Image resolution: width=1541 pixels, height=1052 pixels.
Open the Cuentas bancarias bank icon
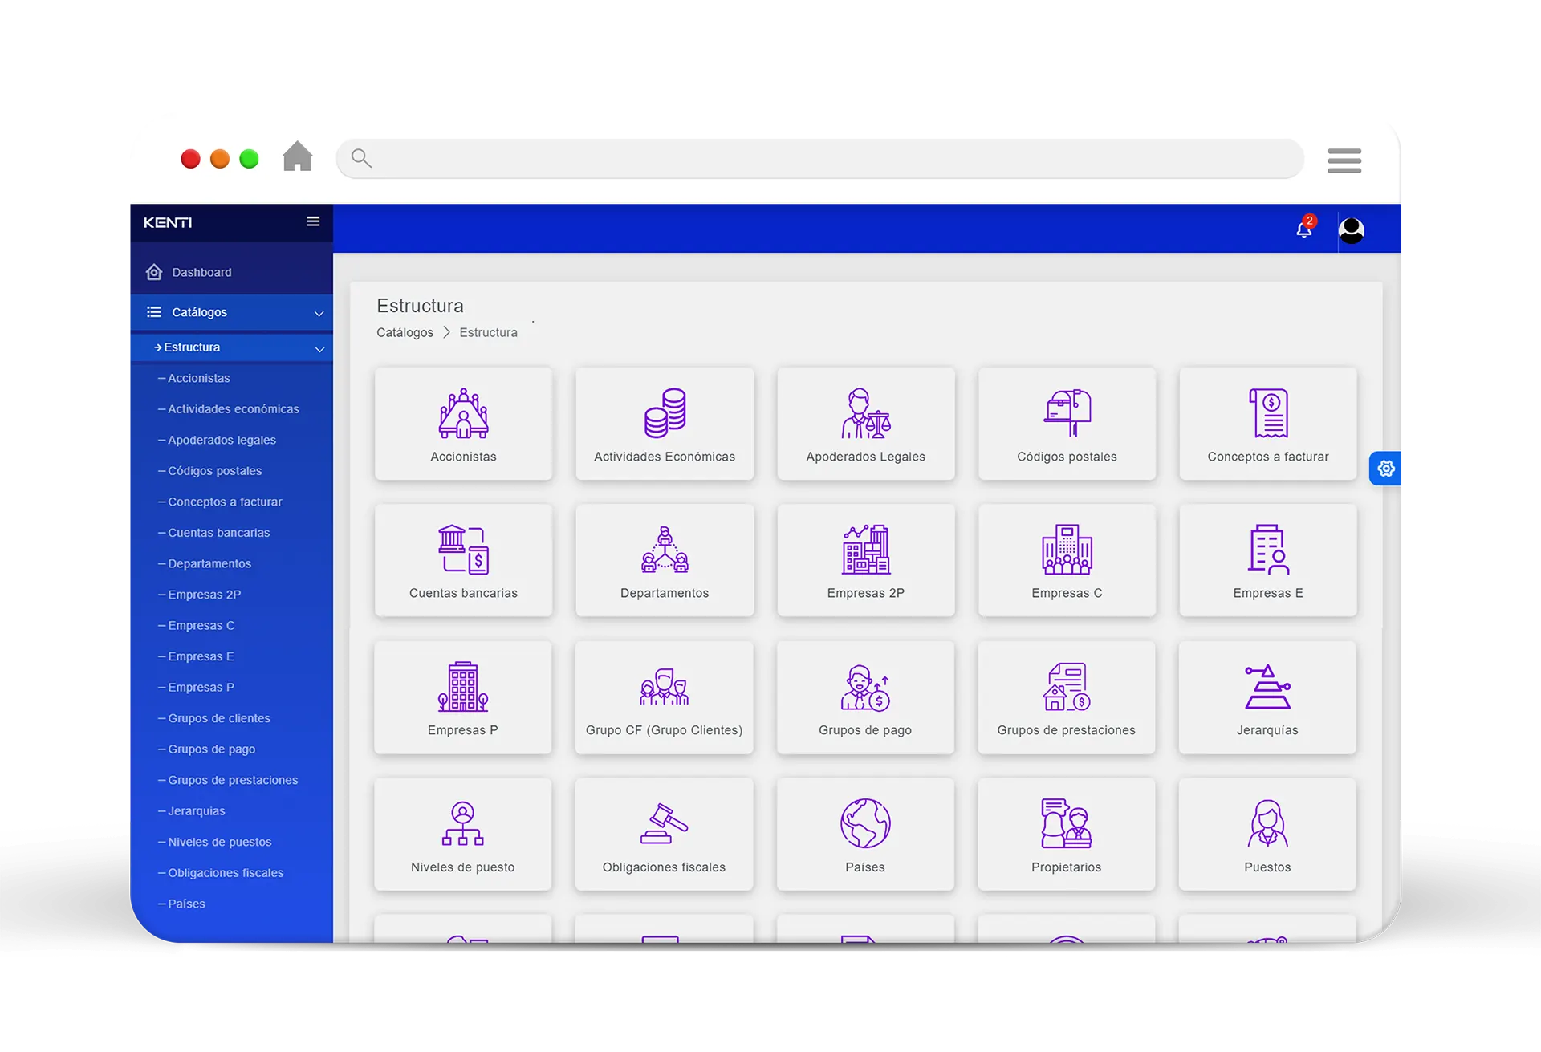pyautogui.click(x=463, y=550)
